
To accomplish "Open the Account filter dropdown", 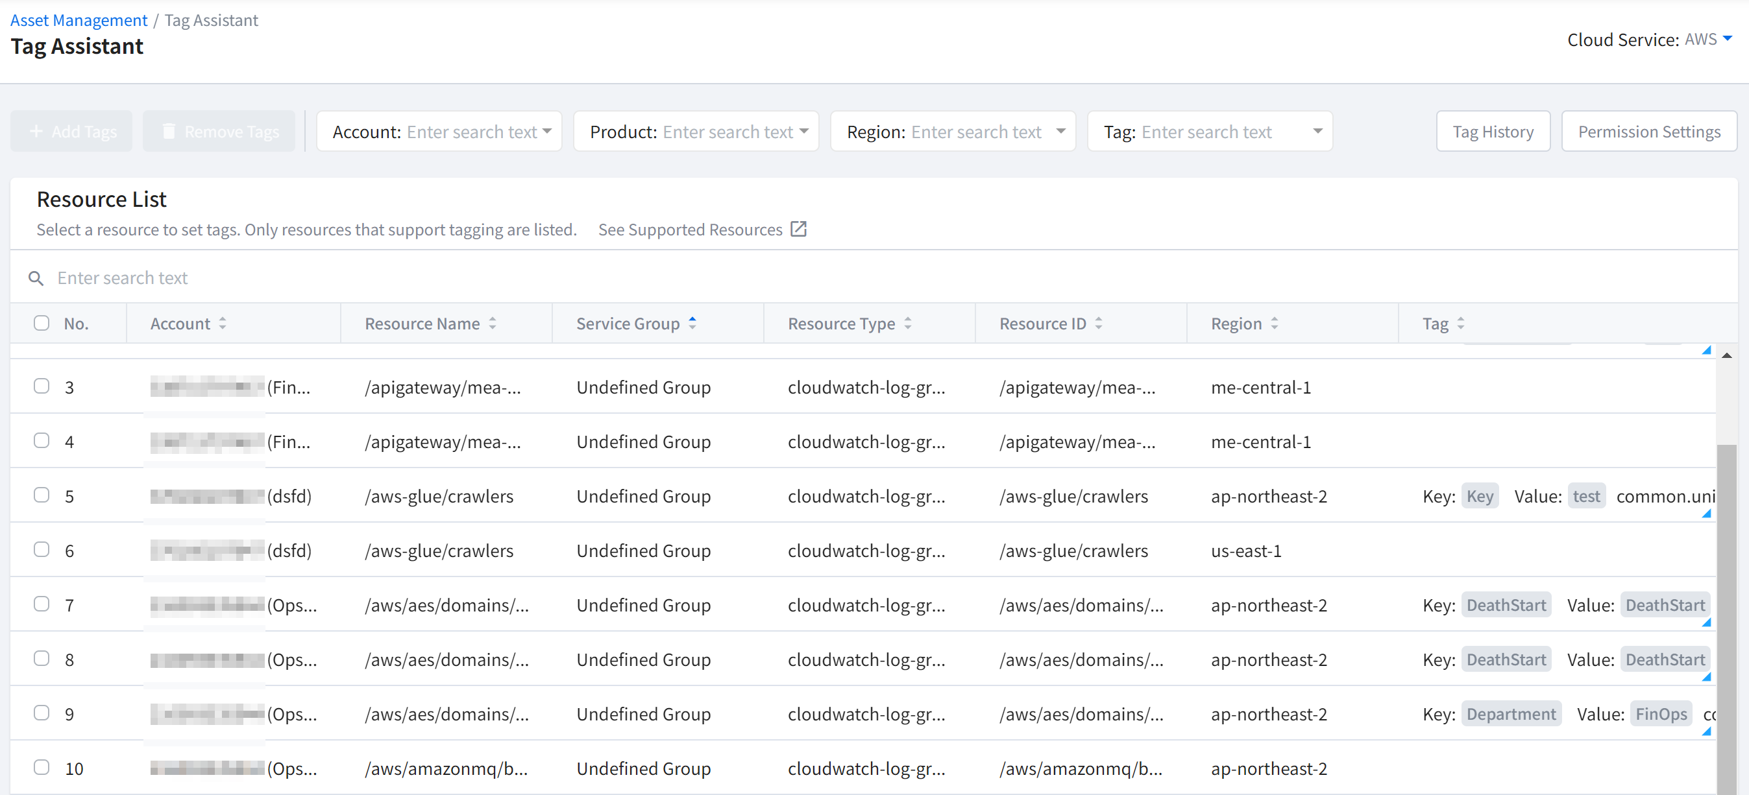I will point(546,132).
